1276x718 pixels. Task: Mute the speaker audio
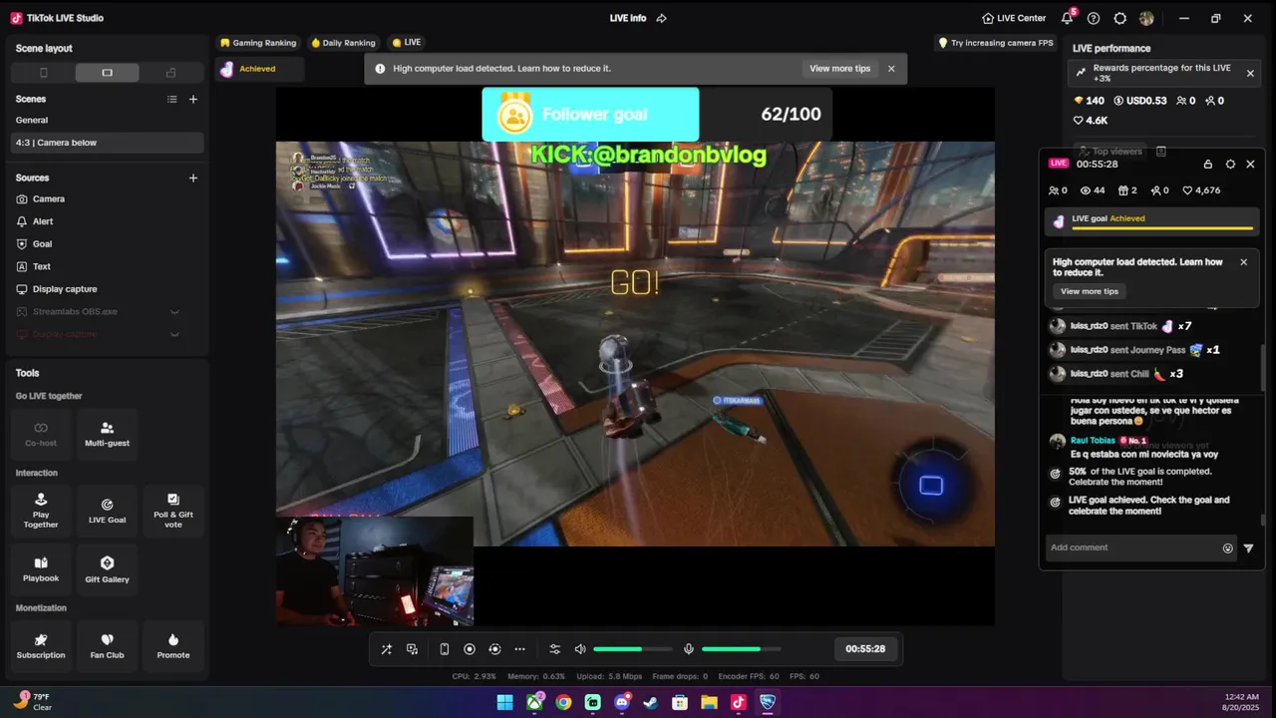click(580, 649)
